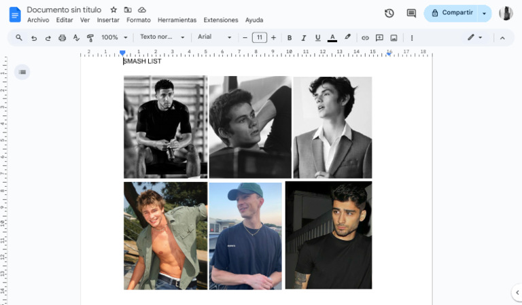Open the highlight color pen
522x305 pixels.
[347, 37]
